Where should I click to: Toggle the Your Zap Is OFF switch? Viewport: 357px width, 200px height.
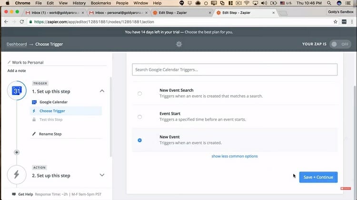click(x=340, y=44)
